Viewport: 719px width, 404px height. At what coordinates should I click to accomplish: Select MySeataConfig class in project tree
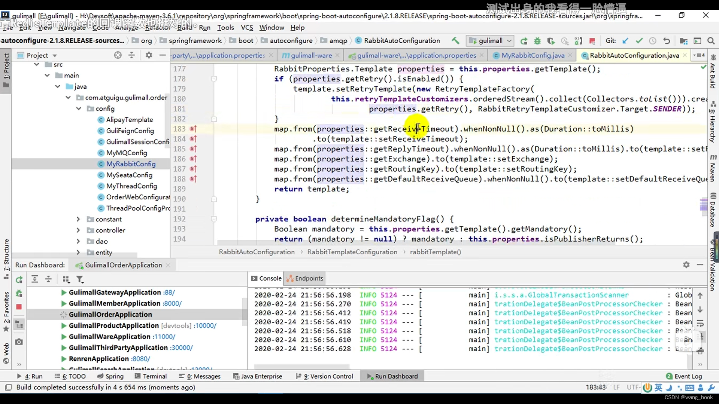tap(129, 175)
